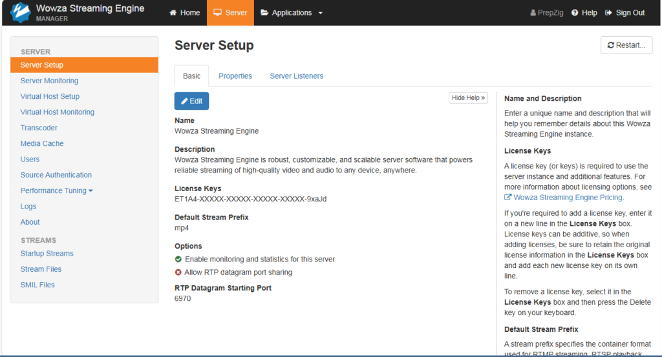Switch to the Properties tab

point(235,76)
